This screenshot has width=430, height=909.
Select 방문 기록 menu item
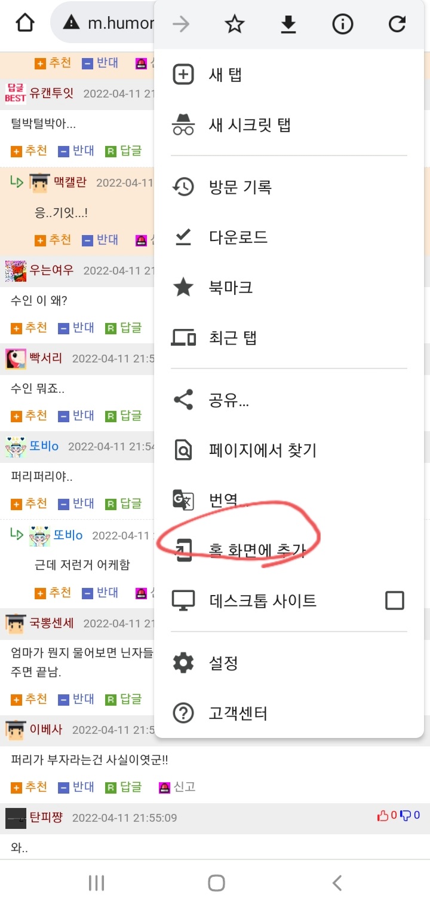[289, 187]
